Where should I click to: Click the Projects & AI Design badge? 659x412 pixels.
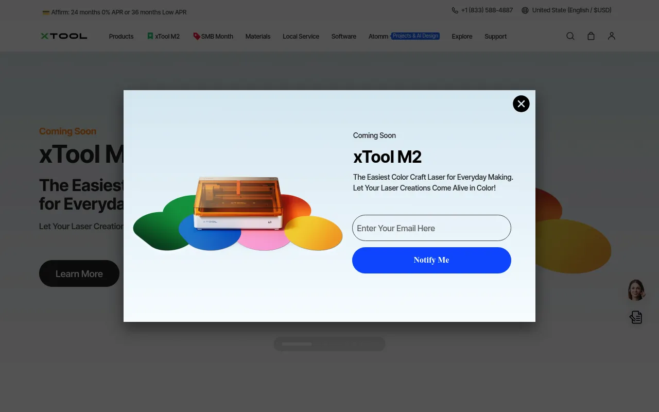pos(415,36)
